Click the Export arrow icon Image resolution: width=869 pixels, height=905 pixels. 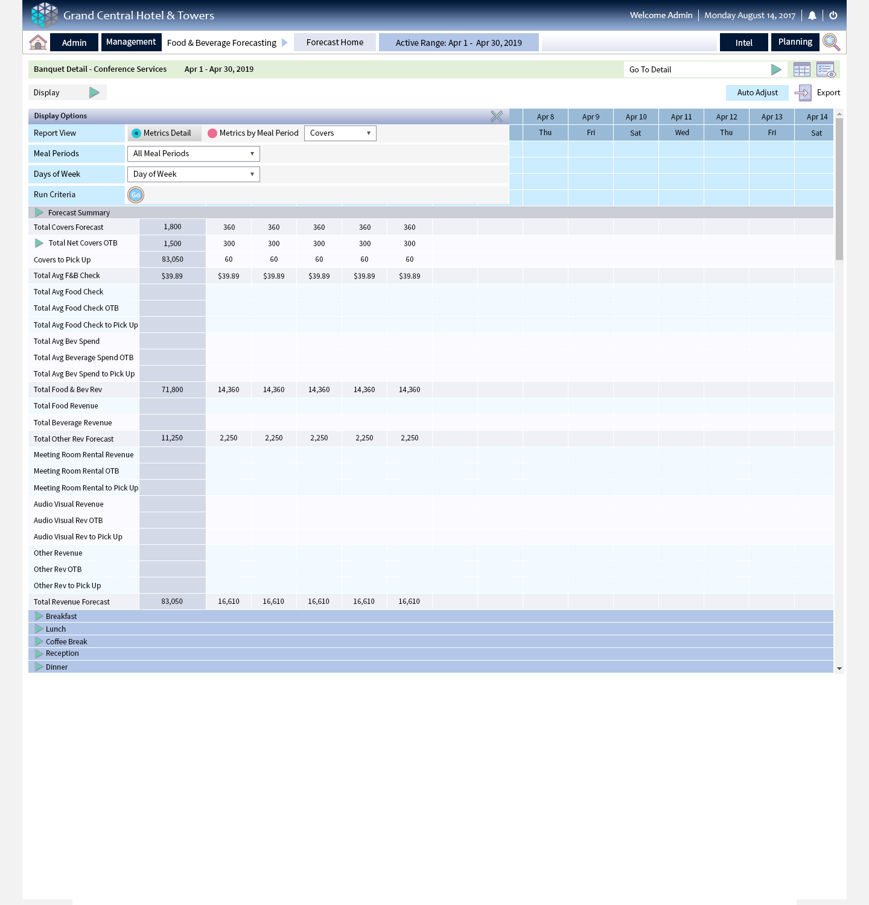[x=803, y=93]
